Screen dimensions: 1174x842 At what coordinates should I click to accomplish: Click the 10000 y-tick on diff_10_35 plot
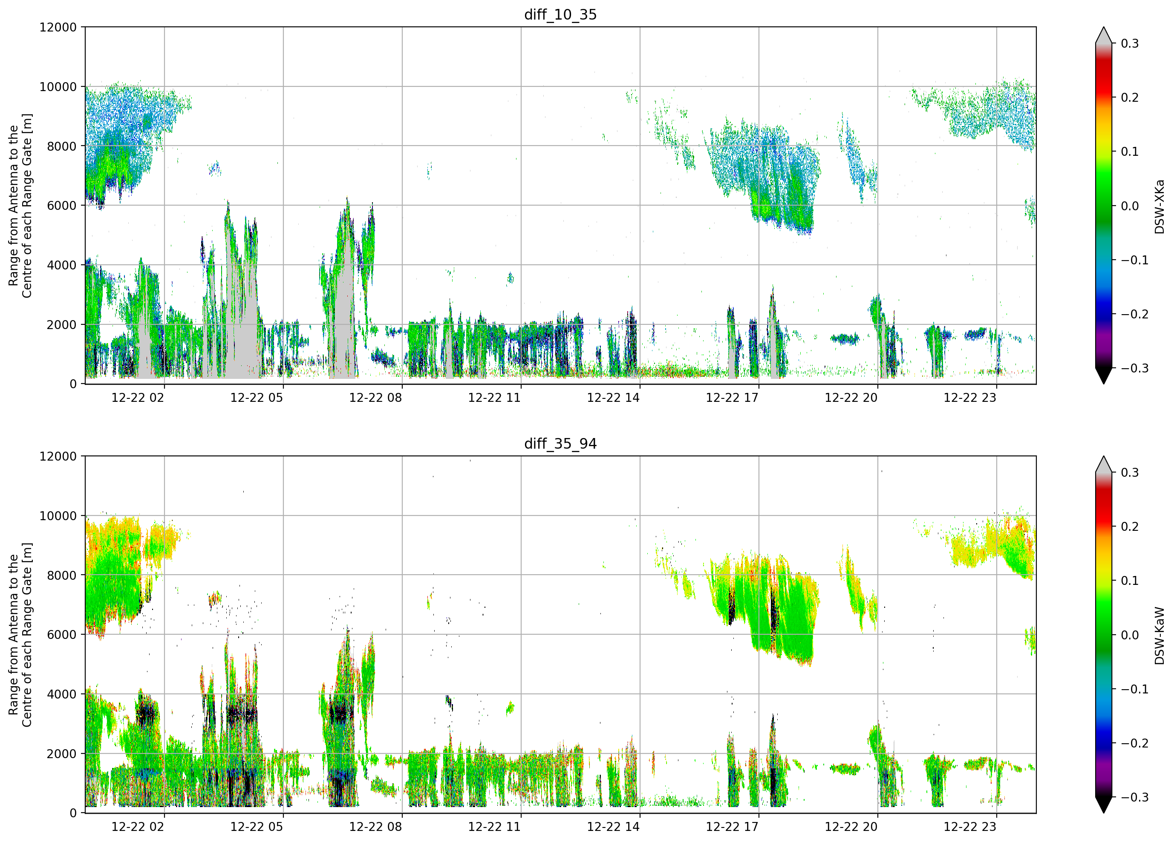58,87
